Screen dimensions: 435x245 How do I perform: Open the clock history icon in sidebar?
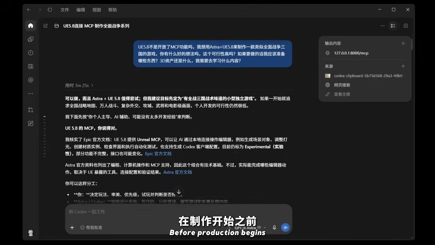pos(31,53)
